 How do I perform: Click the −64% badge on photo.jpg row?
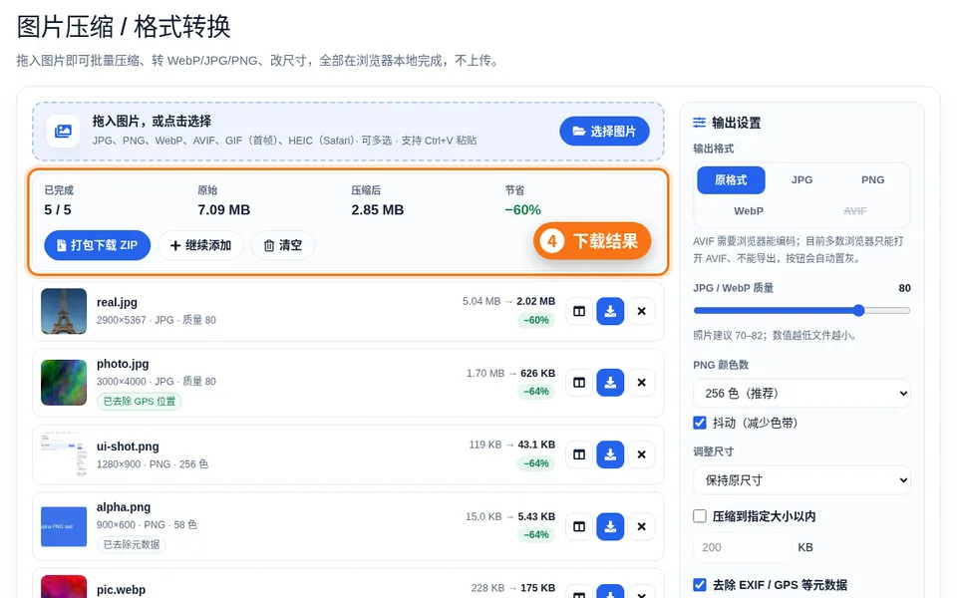536,391
